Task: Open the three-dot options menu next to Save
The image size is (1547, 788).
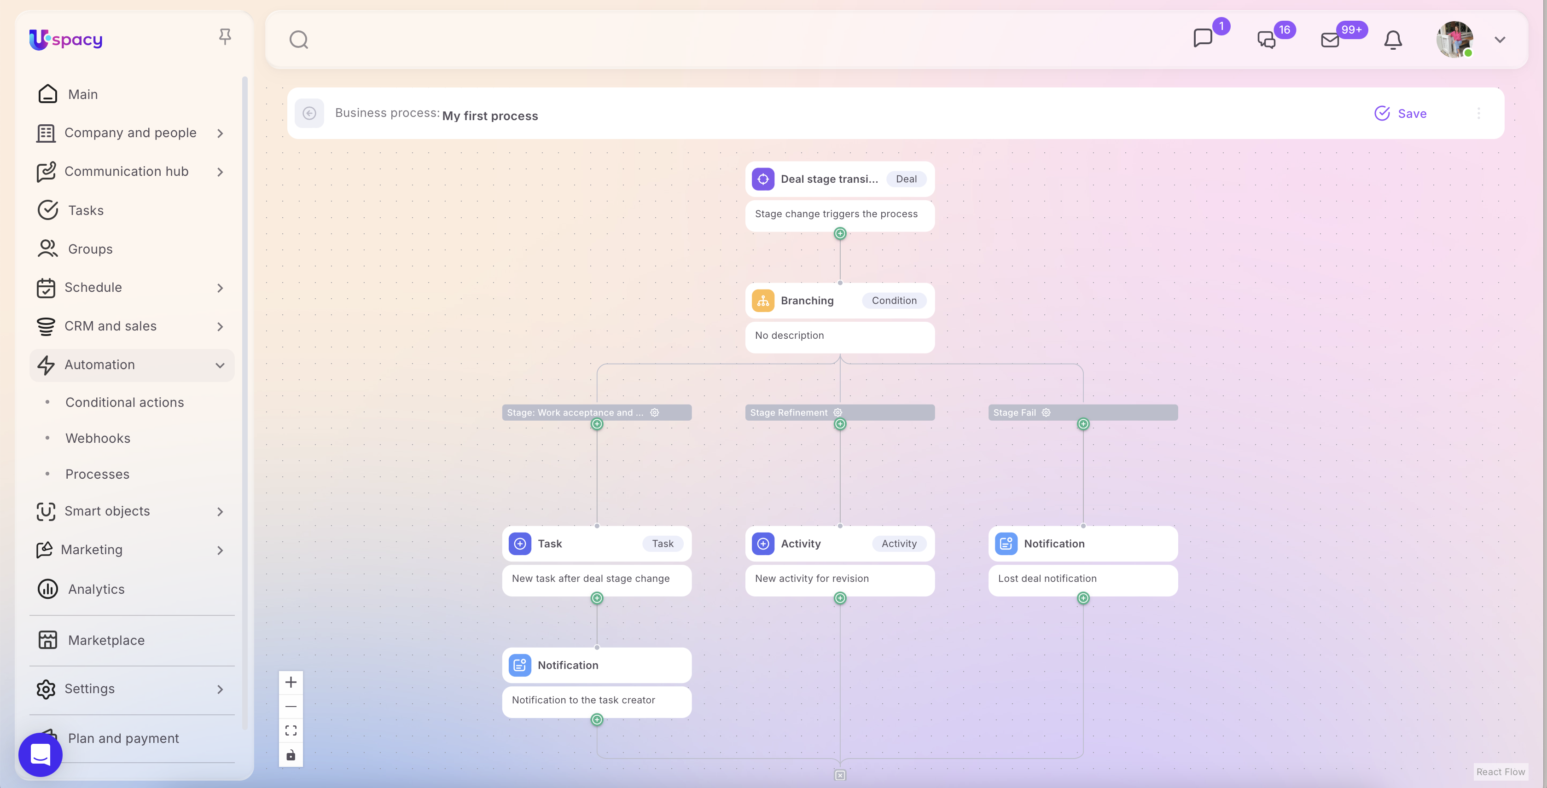Action: (x=1478, y=113)
